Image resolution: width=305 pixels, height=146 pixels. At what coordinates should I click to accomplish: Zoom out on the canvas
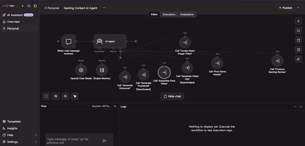[x=65, y=96]
